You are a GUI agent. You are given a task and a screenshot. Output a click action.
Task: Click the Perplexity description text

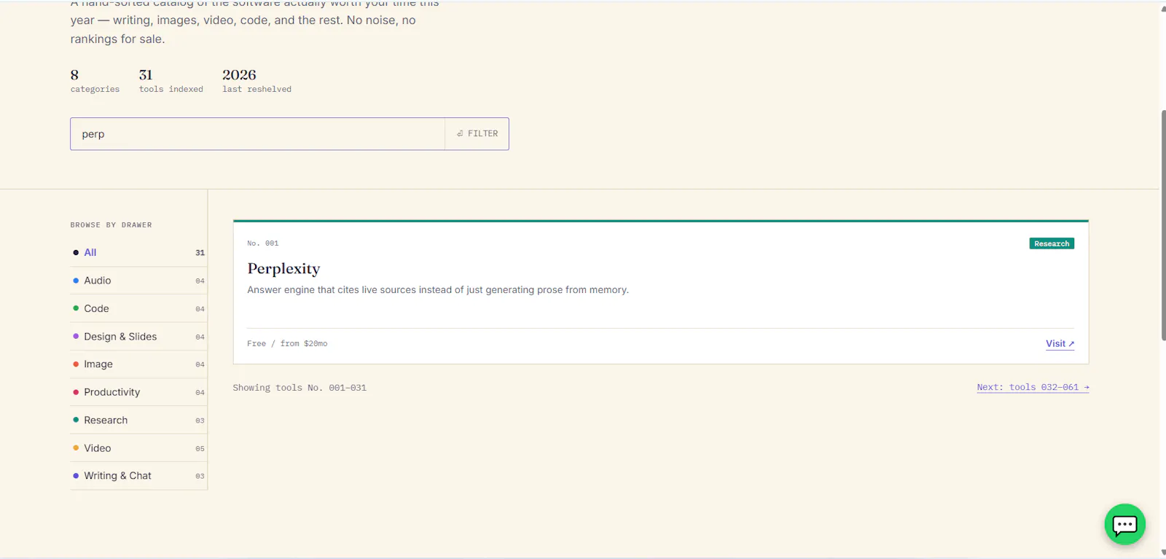click(x=438, y=290)
